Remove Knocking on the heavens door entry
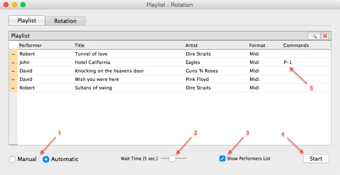Viewport: 340px width, 175px height. coord(13,71)
